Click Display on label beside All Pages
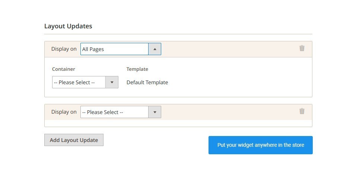350x177 pixels. [64, 49]
